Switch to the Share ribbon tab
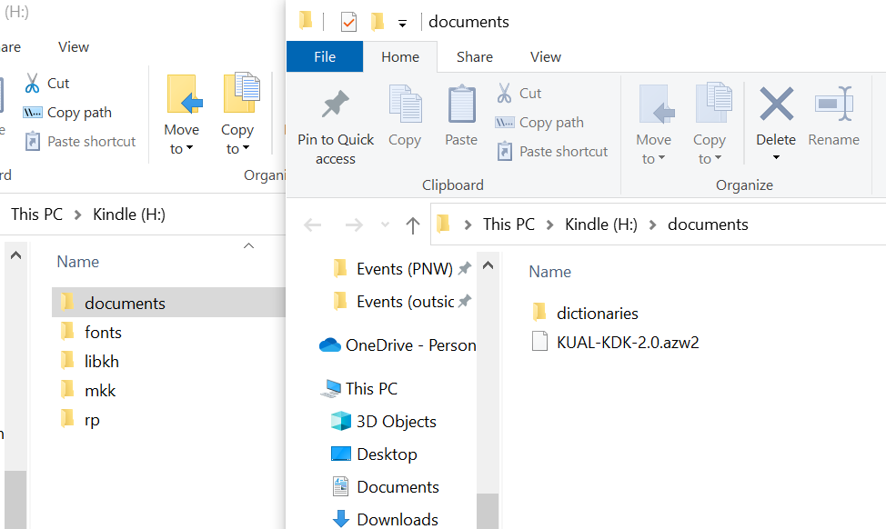Screen dimensions: 886x529 pos(474,56)
